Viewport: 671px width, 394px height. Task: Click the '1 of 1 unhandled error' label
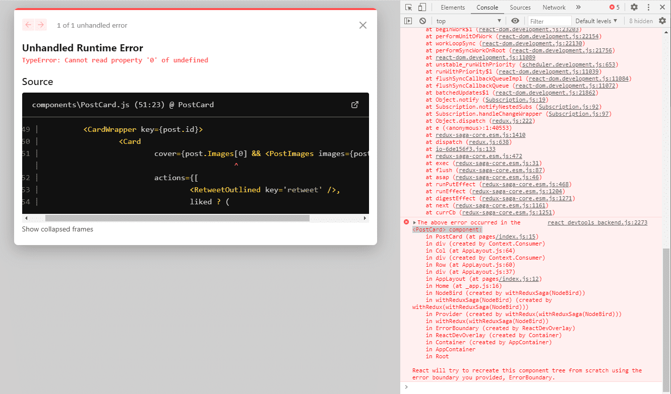(92, 25)
